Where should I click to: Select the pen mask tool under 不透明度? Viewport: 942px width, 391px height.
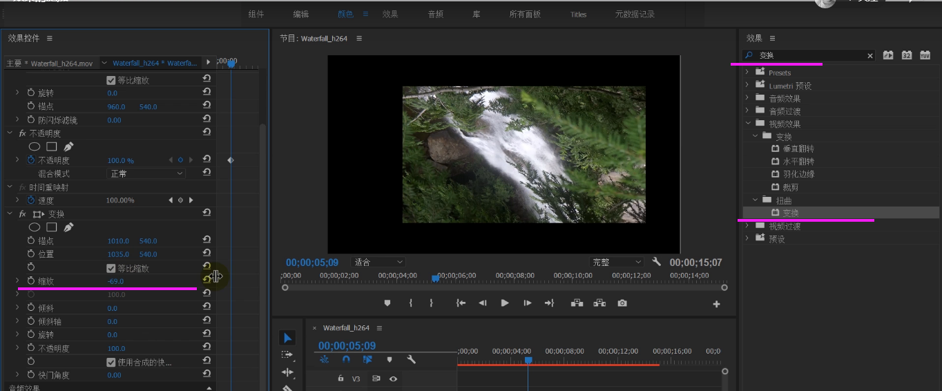point(68,146)
